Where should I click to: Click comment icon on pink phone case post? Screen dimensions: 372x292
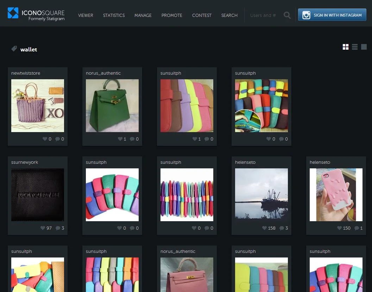[x=357, y=228]
